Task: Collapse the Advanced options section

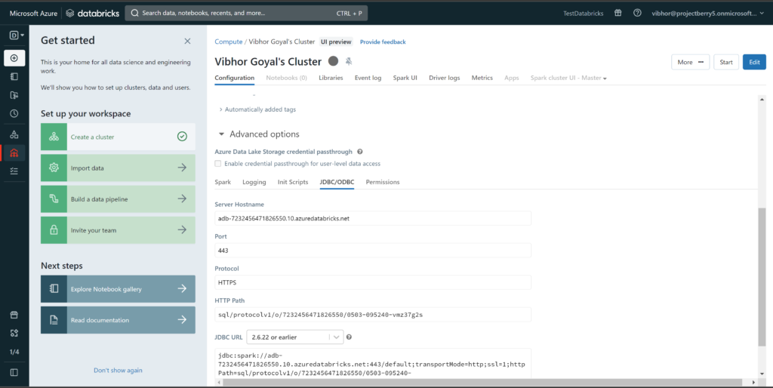Action: pyautogui.click(x=221, y=134)
